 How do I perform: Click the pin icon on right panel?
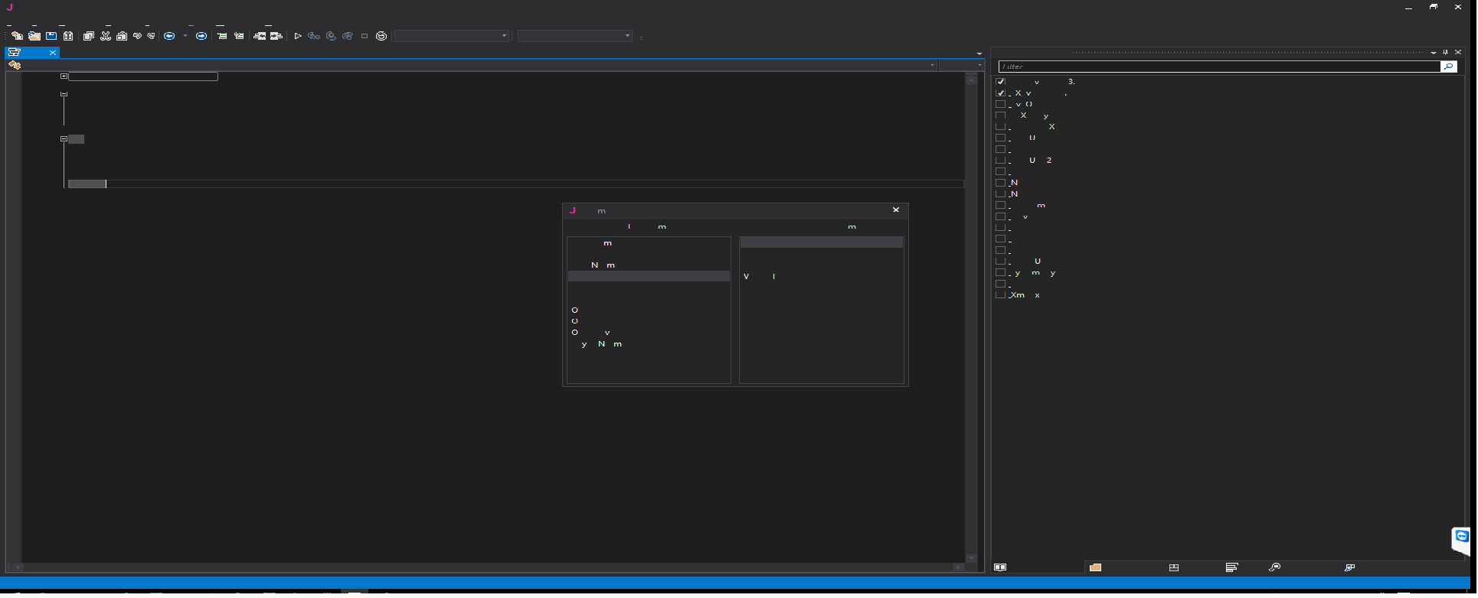click(x=1445, y=53)
